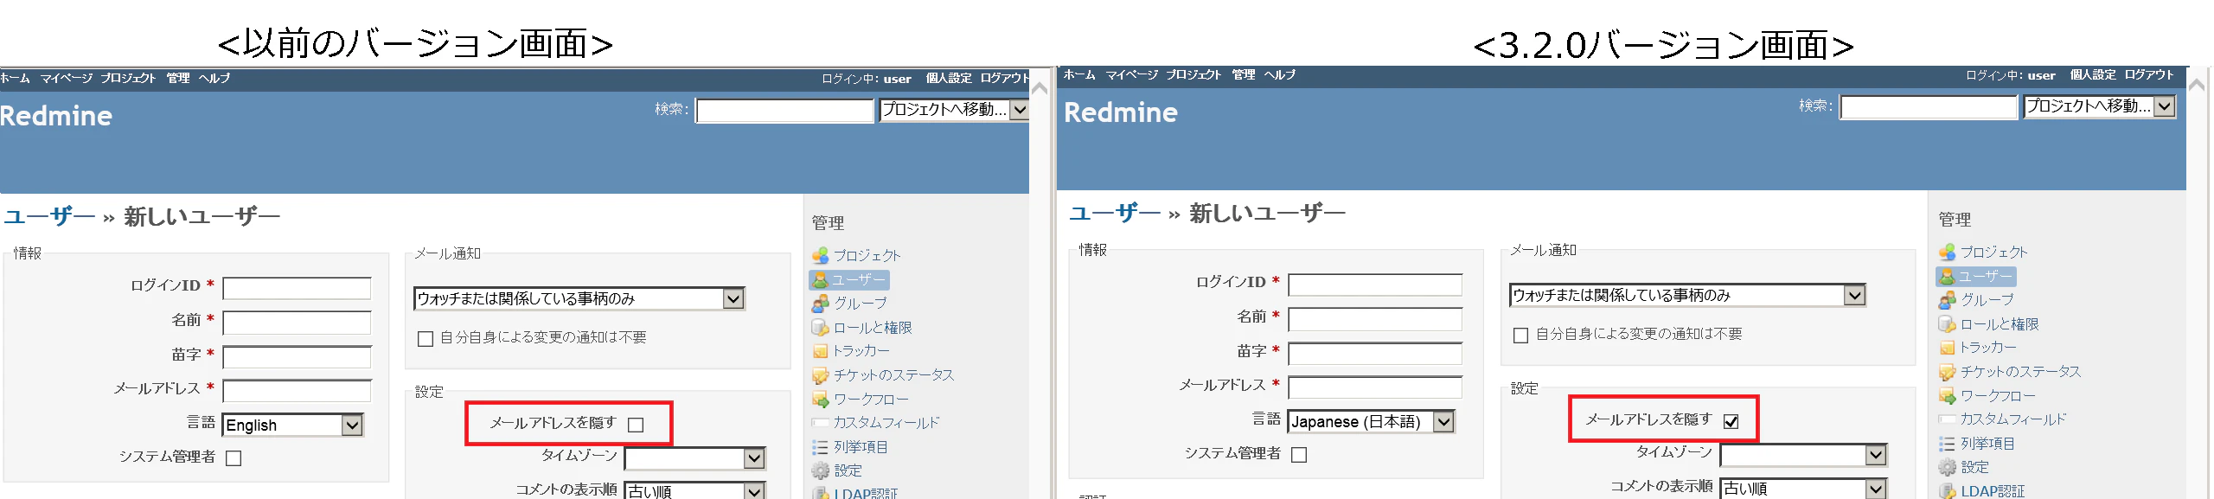Open ホーム menu in the 3.2.0 screen

(x=1079, y=74)
